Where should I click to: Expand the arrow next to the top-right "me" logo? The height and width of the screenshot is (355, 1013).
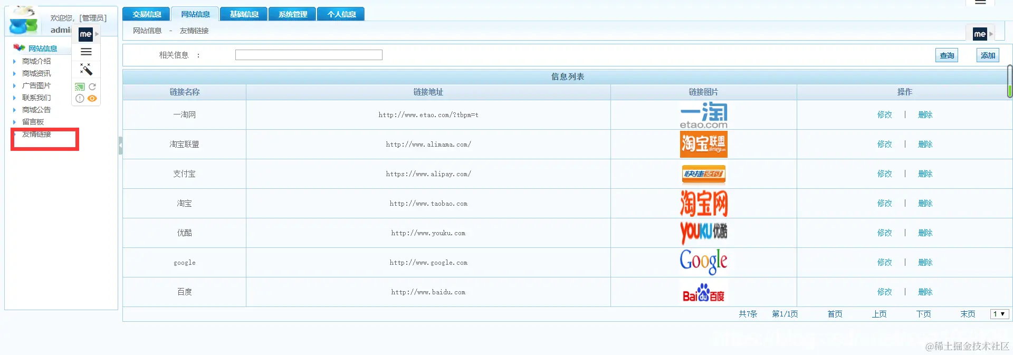[991, 34]
